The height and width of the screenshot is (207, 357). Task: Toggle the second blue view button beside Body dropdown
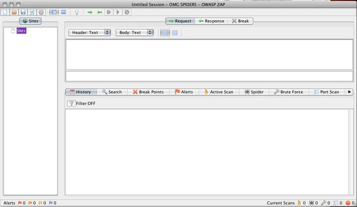coord(174,33)
